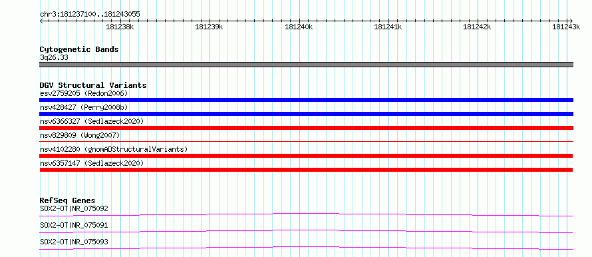The height and width of the screenshot is (257, 592).
Task: Open the SOX2-OT|NR_075092 transcript label
Action: tap(74, 208)
